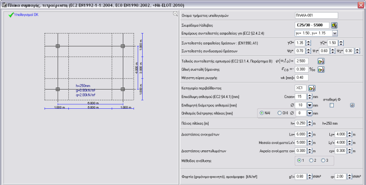Open concrete-steel material selection icon
This screenshot has height=185, width=366.
(335, 25)
